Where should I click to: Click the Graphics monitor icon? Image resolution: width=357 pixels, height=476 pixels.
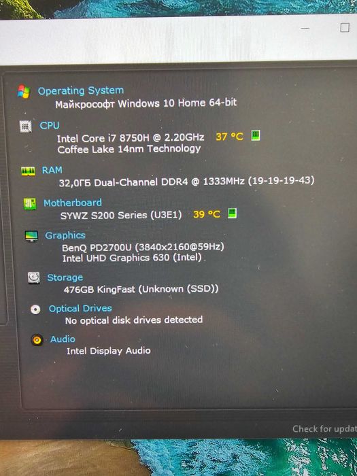(31, 236)
